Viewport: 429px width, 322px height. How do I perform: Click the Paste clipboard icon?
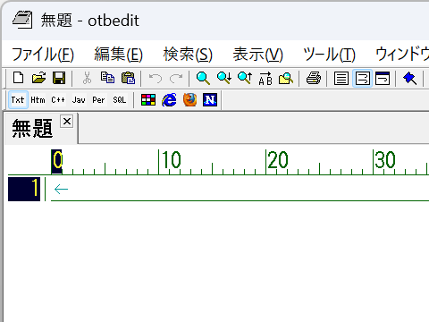[128, 78]
